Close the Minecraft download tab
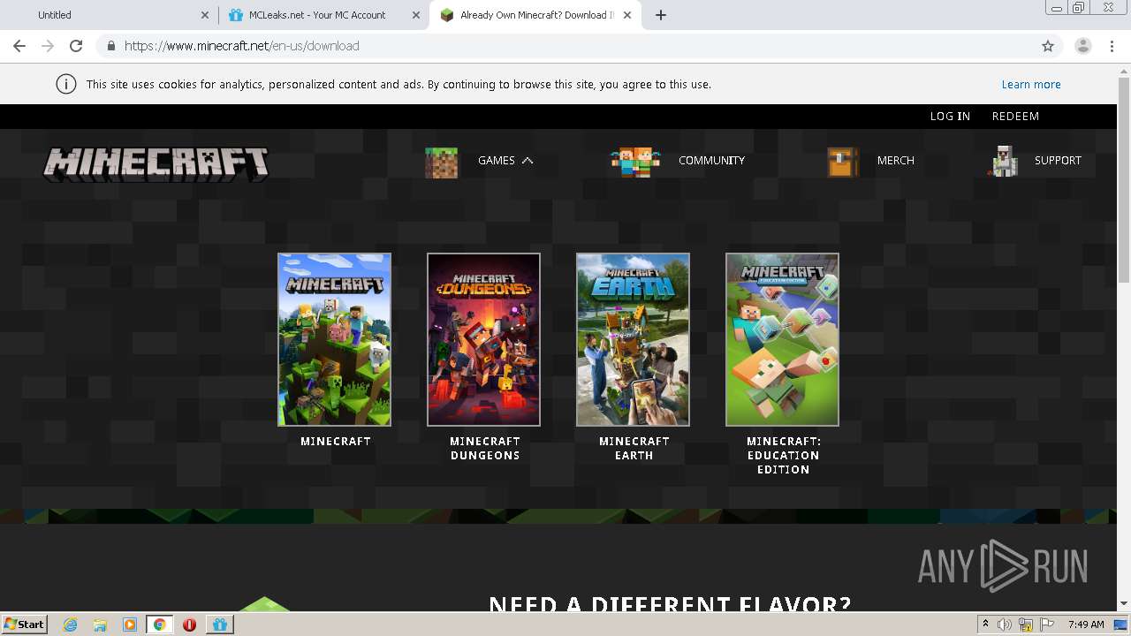The image size is (1131, 636). (628, 15)
